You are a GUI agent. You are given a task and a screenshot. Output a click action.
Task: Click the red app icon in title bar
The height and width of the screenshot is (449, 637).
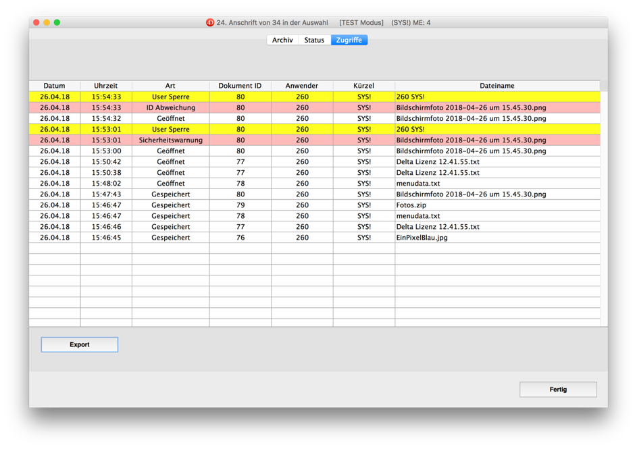(x=210, y=22)
